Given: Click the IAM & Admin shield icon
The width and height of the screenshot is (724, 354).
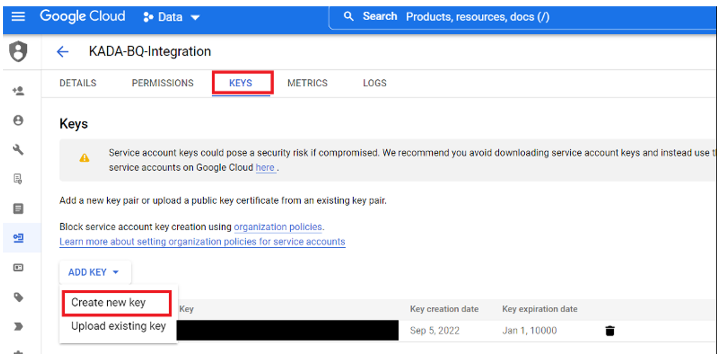Looking at the screenshot, I should tap(19, 51).
